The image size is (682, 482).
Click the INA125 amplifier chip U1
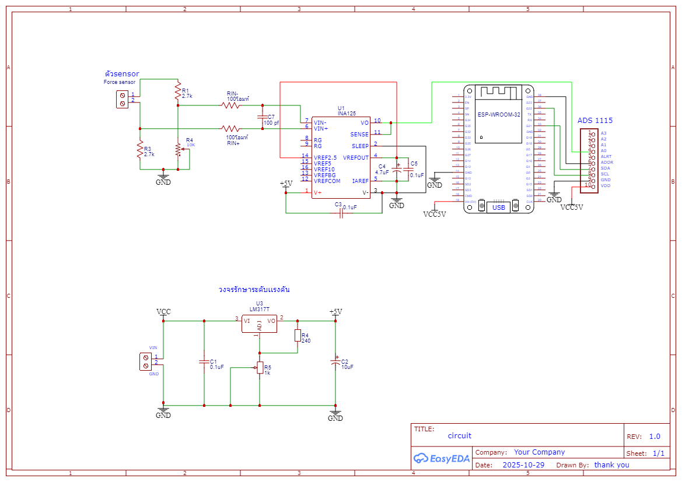pyautogui.click(x=341, y=157)
